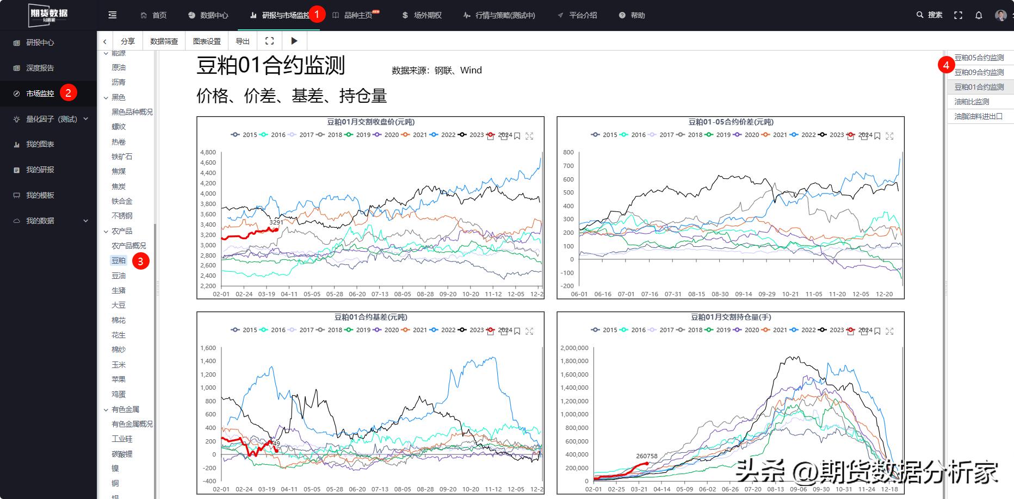Viewport: 1014px width, 499px height.
Task: Jump to 油脂油料进出口 section
Action: pyautogui.click(x=979, y=116)
